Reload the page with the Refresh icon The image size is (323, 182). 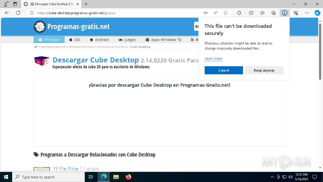pyautogui.click(x=18, y=13)
